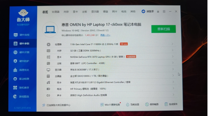This screenshot has height=116, width=208.
Task: Click 保存截图 save screenshot
Action: click(152, 105)
